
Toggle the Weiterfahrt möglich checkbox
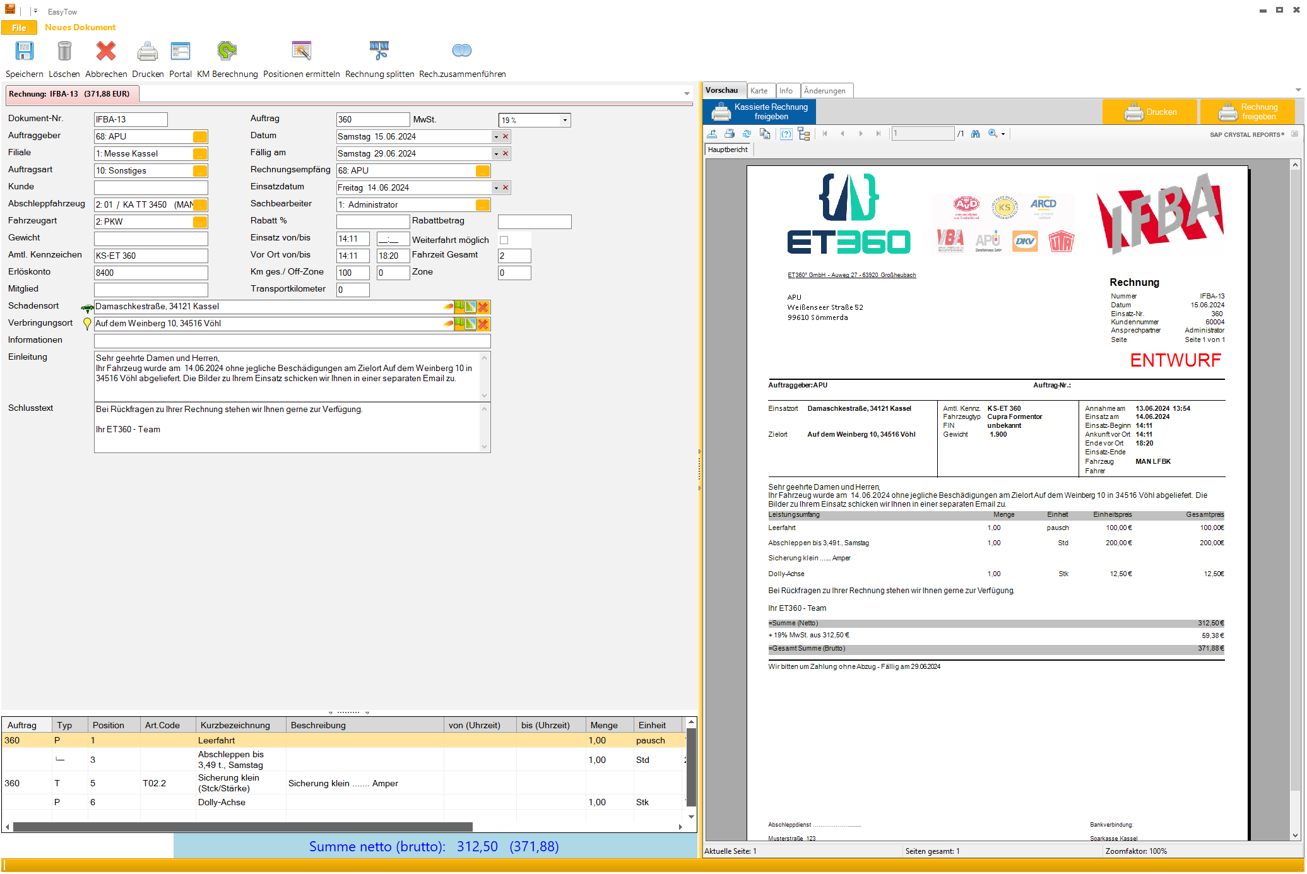tap(504, 240)
